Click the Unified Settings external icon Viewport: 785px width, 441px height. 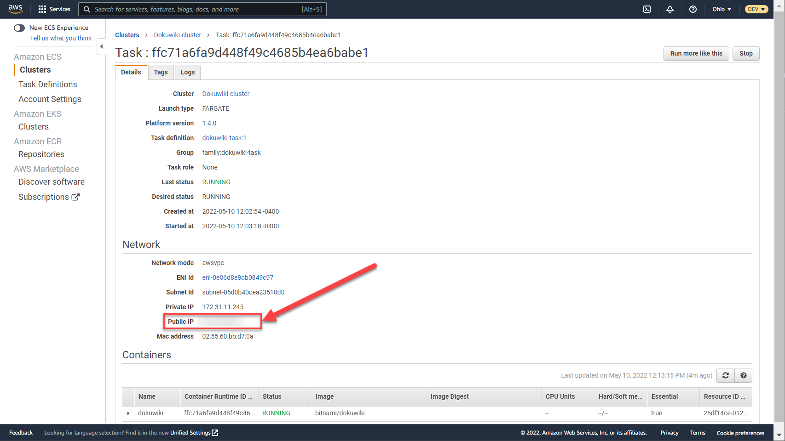(215, 433)
